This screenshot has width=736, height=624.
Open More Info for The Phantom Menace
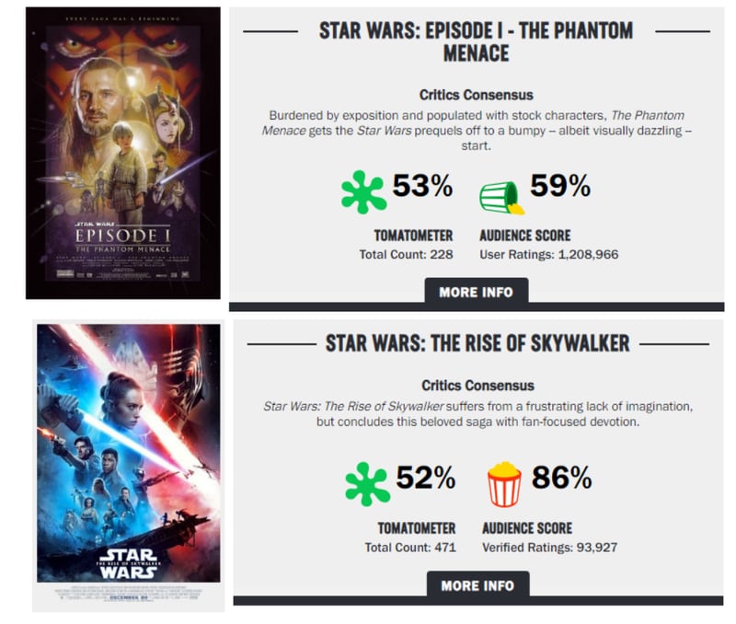coord(477,292)
